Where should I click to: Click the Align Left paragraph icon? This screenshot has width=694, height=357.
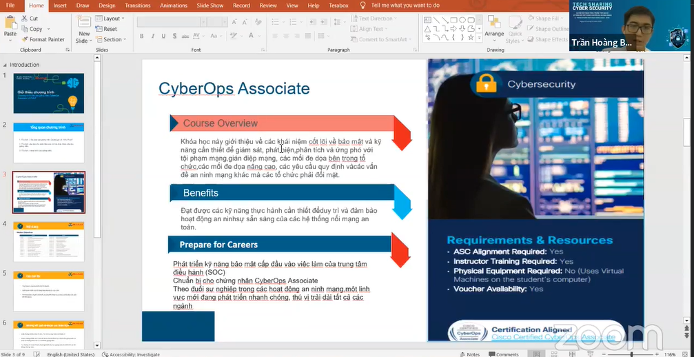click(275, 36)
